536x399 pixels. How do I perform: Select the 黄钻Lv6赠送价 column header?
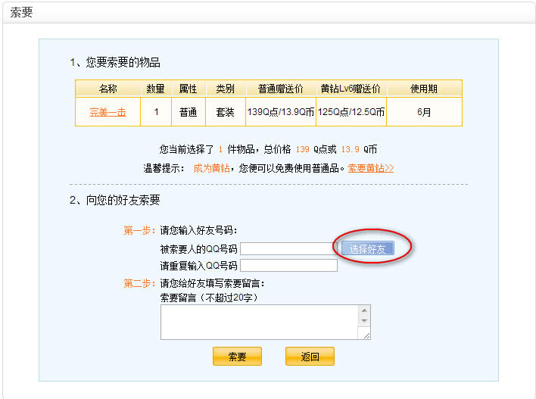[x=351, y=89]
